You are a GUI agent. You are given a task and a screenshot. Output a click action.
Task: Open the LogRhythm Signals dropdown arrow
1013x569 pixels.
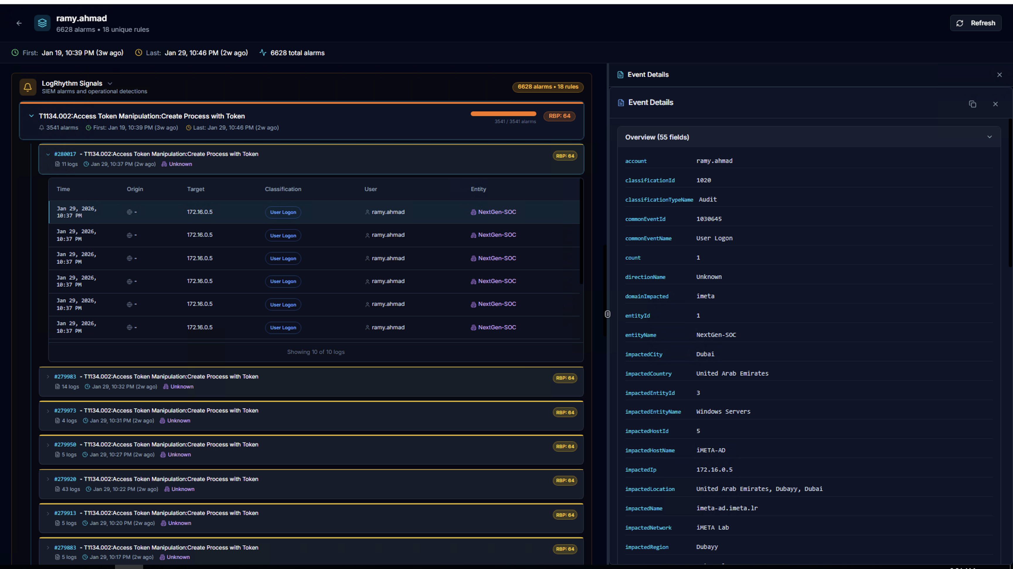[x=110, y=83]
